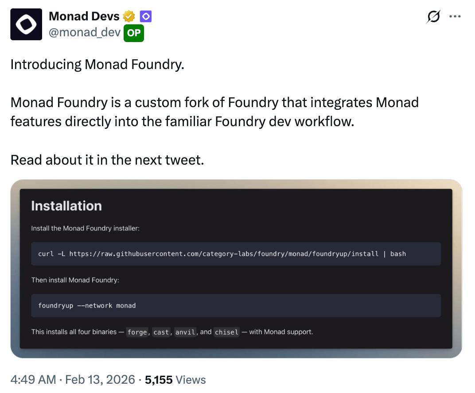Visit the @monad_dev handle link
Viewport: 475px width, 393px height.
85,32
